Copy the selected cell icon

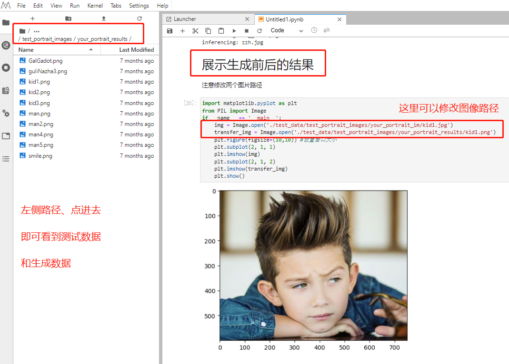[208, 31]
